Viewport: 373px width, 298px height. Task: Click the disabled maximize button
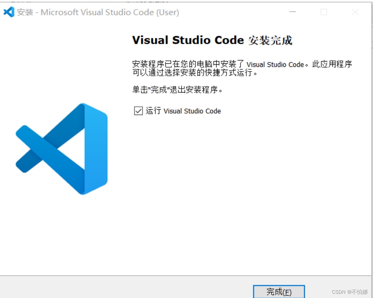pyautogui.click(x=324, y=12)
